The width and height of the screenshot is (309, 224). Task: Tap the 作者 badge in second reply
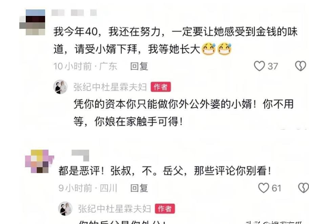[165, 209]
